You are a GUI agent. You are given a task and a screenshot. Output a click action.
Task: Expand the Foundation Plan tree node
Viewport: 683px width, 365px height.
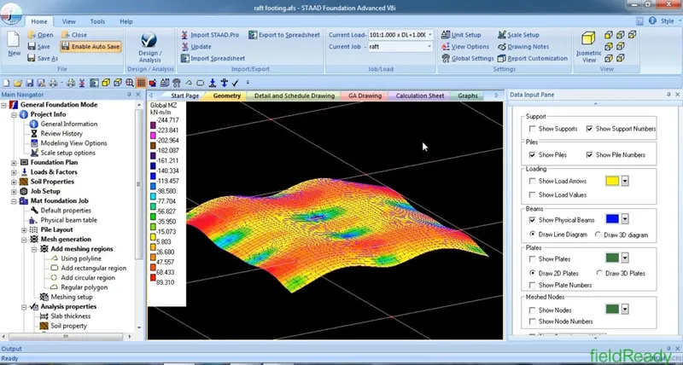14,163
